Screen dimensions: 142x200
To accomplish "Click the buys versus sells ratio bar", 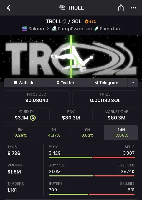I will (x=92, y=158).
